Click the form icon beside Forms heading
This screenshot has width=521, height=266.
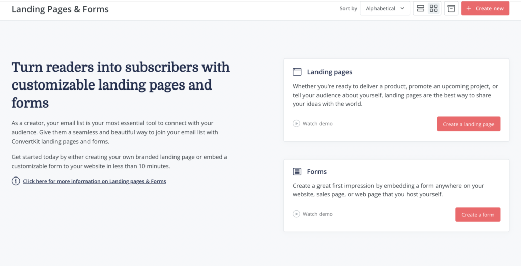[x=297, y=172]
